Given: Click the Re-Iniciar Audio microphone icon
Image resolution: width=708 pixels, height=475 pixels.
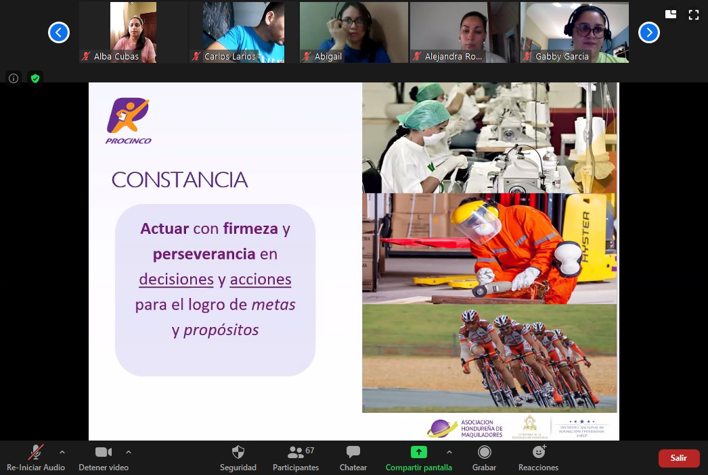Looking at the screenshot, I should [x=36, y=452].
